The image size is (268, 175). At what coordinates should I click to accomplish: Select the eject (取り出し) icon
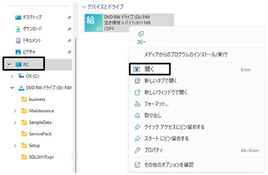tap(138, 115)
